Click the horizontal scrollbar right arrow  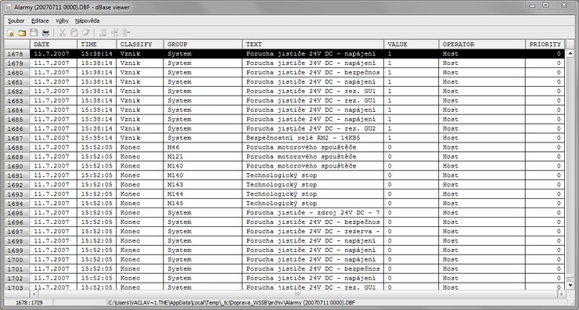click(x=561, y=294)
